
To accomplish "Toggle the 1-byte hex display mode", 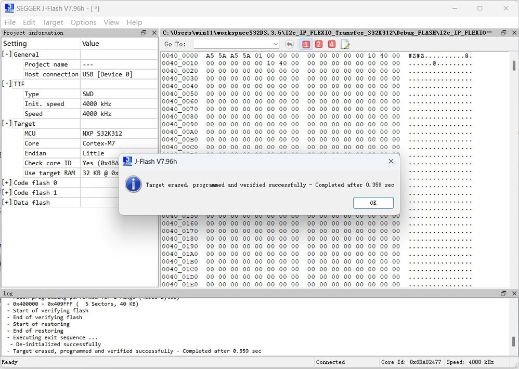I will [x=306, y=44].
